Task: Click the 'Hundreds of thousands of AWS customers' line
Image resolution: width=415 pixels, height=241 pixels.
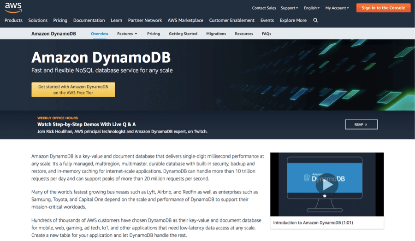Action: coord(146,220)
